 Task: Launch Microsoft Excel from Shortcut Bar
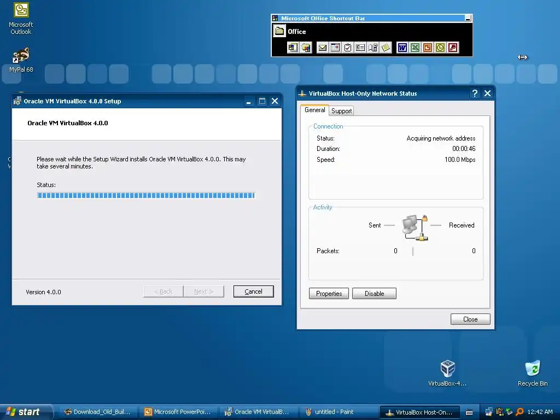tap(415, 48)
